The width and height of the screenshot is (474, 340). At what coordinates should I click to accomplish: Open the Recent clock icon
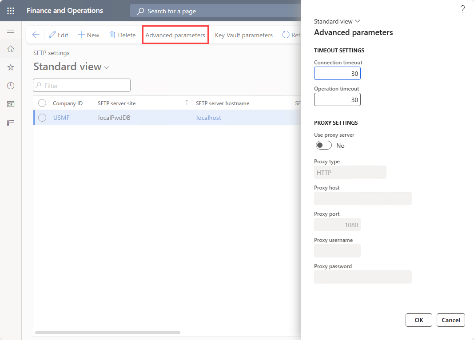[x=11, y=86]
